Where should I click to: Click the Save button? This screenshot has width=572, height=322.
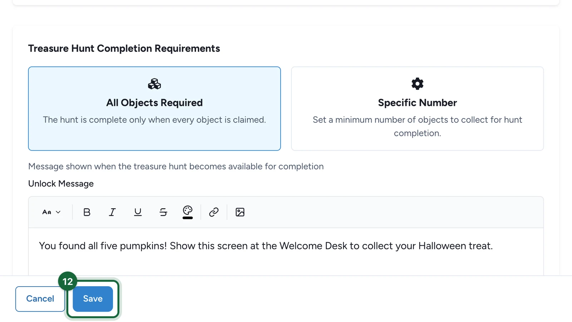point(93,299)
